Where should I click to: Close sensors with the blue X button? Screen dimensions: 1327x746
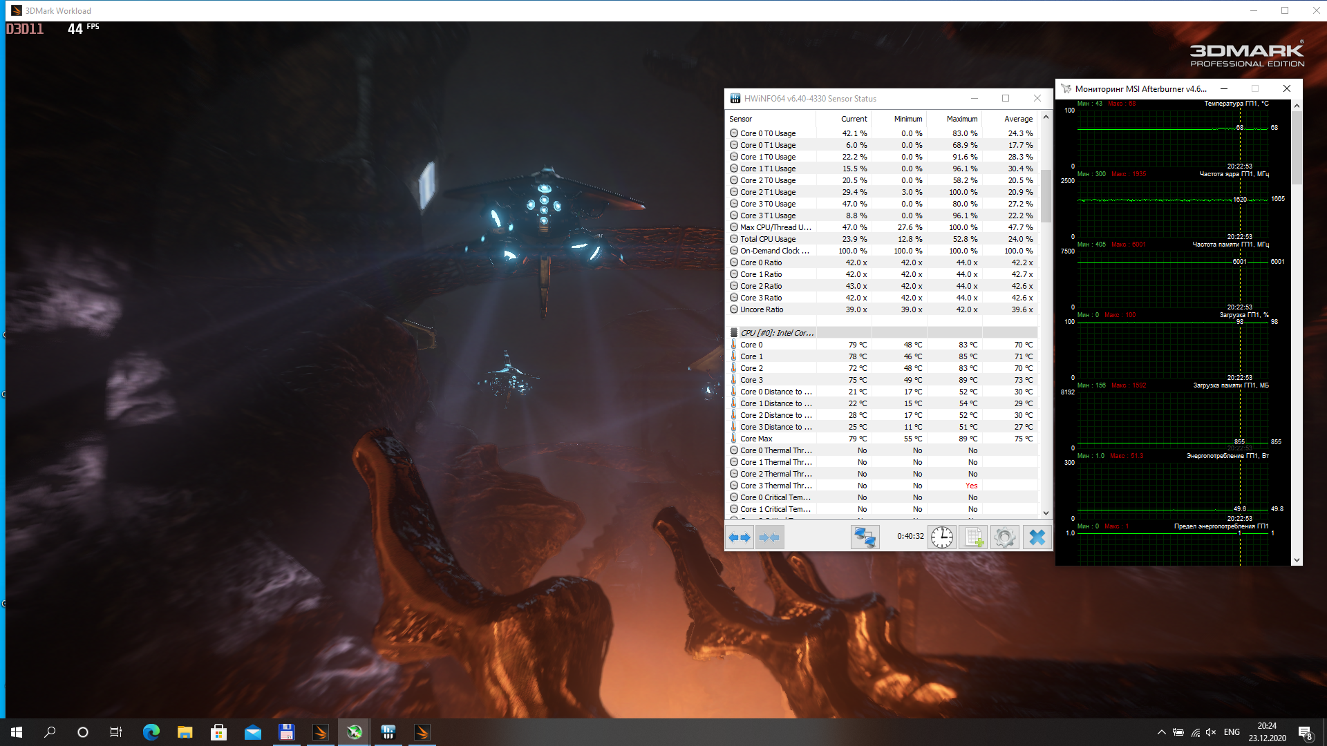1037,537
